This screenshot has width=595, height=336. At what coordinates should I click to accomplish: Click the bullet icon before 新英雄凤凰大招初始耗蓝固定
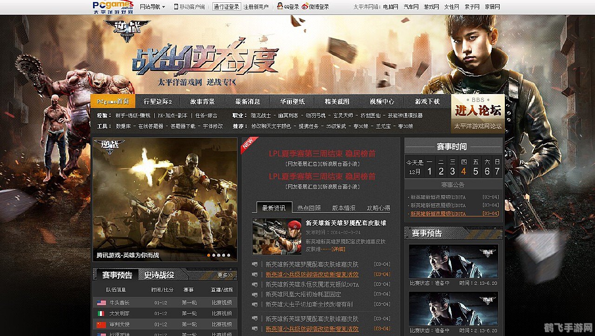[255, 295]
